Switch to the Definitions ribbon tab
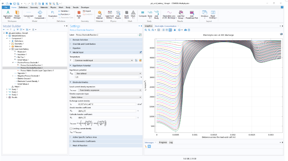Viewport: 288px width, 161px height. click(23, 7)
